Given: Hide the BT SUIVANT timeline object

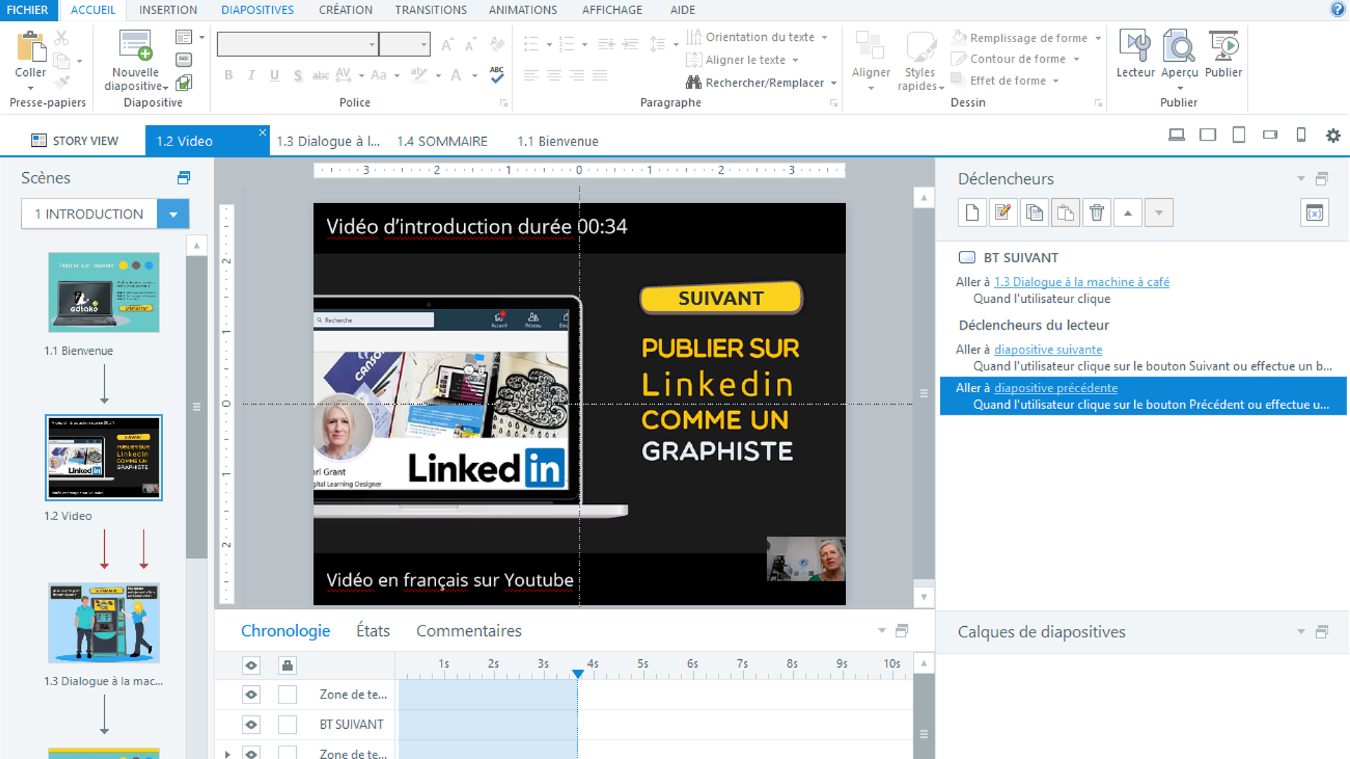Looking at the screenshot, I should click(x=251, y=724).
